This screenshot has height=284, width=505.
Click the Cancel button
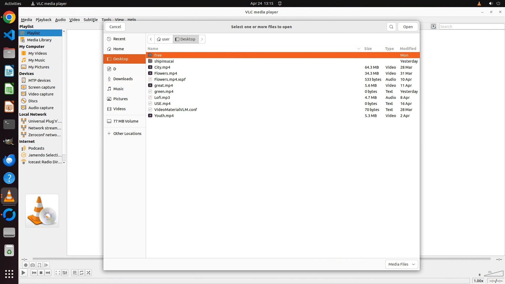[115, 27]
